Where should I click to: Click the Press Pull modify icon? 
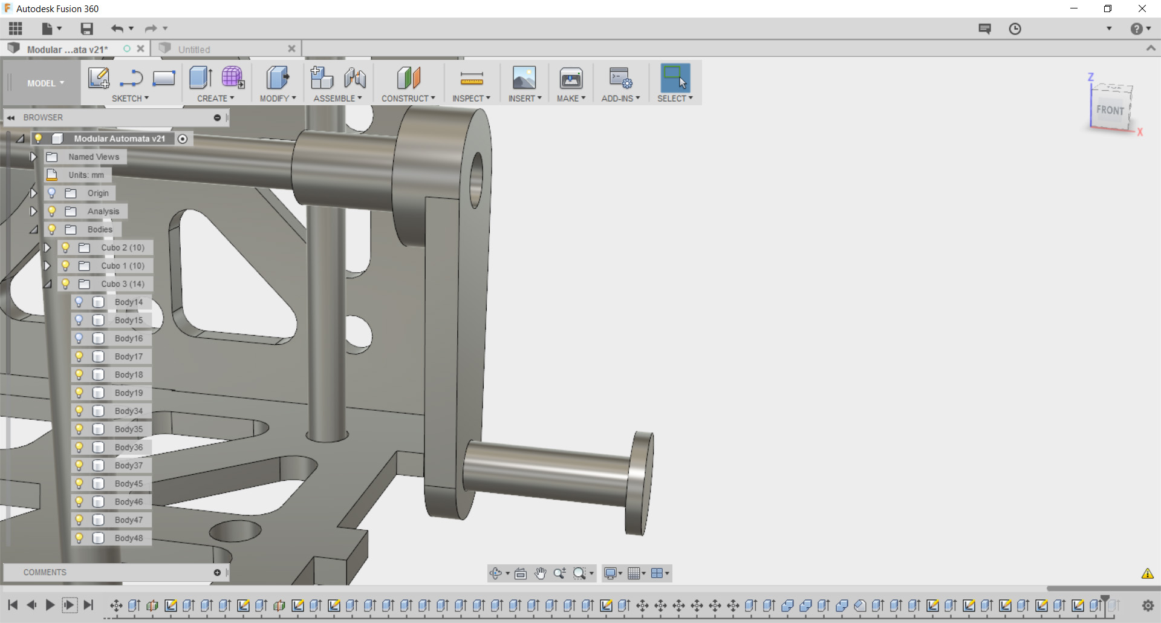(278, 78)
